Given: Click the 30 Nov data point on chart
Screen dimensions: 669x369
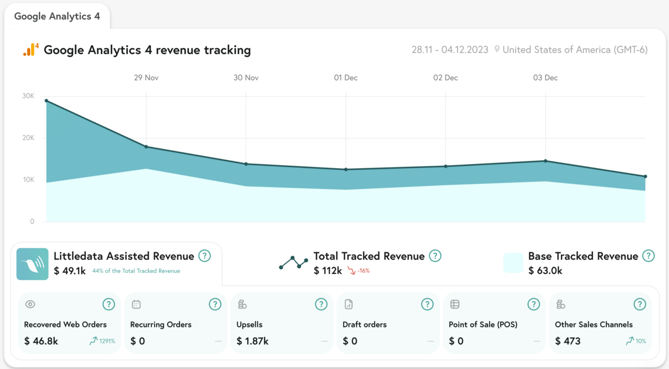Looking at the screenshot, I should click(x=246, y=164).
